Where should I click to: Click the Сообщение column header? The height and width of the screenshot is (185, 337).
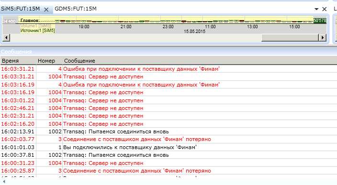pyautogui.click(x=79, y=61)
